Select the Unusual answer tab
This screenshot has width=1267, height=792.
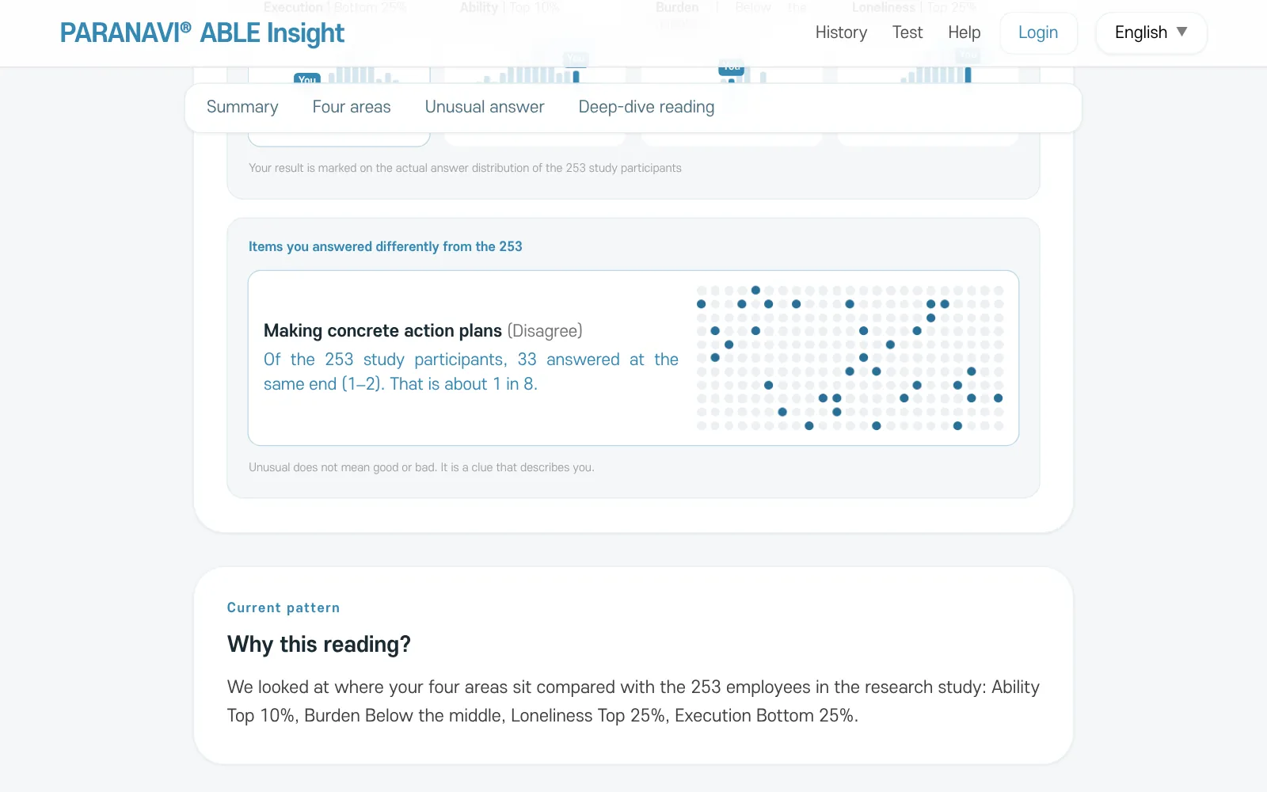tap(485, 107)
